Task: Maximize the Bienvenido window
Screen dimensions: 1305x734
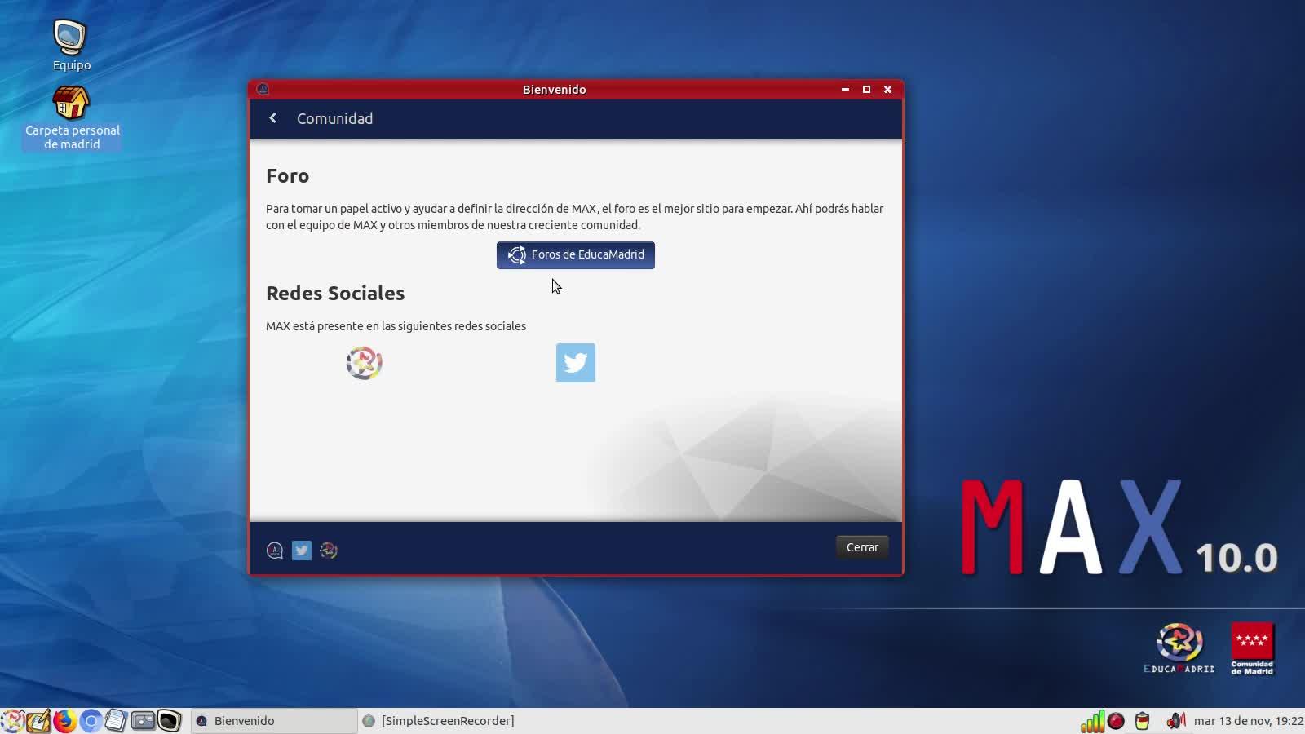Action: click(x=866, y=90)
